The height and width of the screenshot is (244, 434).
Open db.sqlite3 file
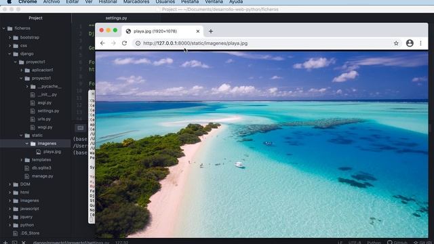tap(41, 168)
